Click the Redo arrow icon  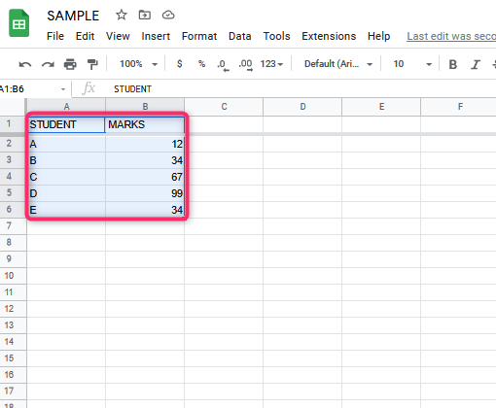point(48,64)
